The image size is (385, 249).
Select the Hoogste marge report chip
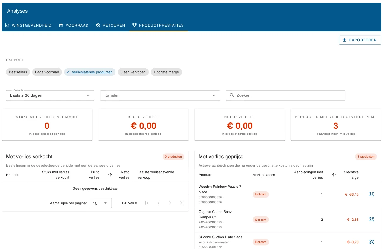[x=166, y=72]
